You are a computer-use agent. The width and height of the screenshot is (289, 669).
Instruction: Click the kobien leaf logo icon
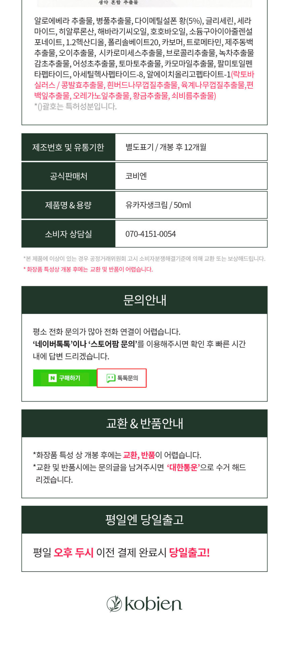pyautogui.click(x=114, y=603)
